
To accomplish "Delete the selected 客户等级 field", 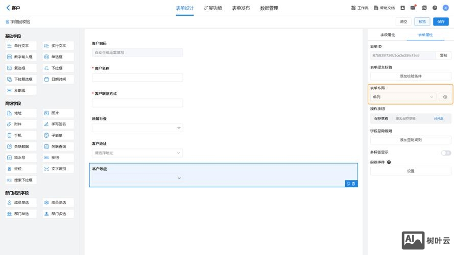I will (x=353, y=184).
